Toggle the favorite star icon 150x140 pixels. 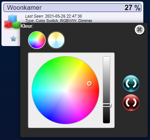pos(13,39)
